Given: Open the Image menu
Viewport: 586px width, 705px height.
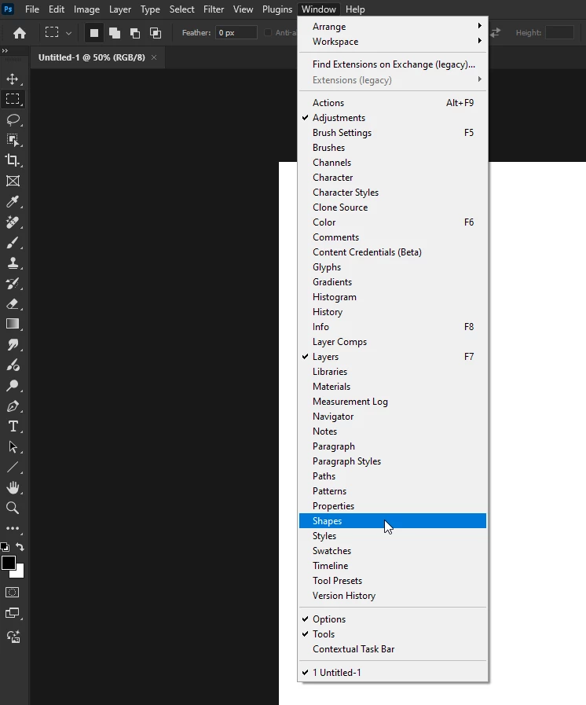Looking at the screenshot, I should tap(86, 9).
